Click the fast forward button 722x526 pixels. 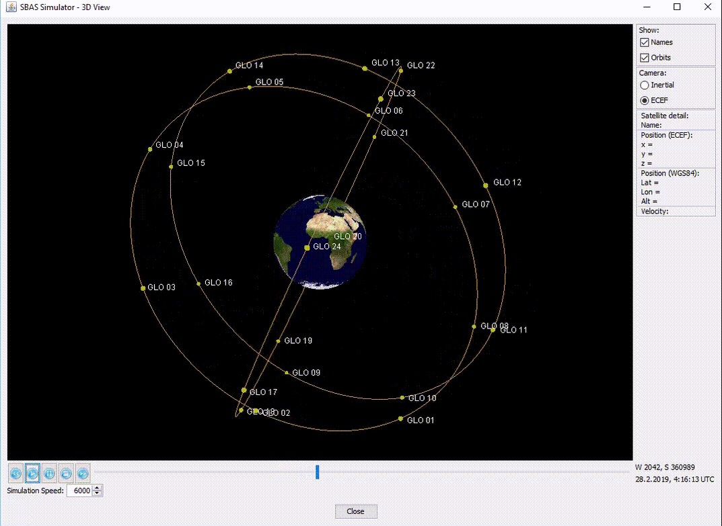83,474
